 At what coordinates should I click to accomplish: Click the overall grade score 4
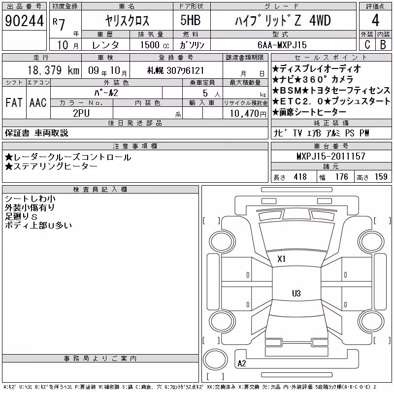pos(375,20)
